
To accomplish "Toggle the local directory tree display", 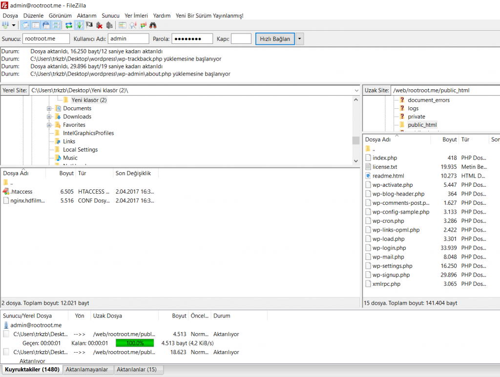I will click(x=36, y=25).
